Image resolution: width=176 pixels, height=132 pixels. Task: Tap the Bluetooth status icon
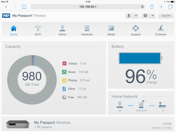tap(164, 2)
